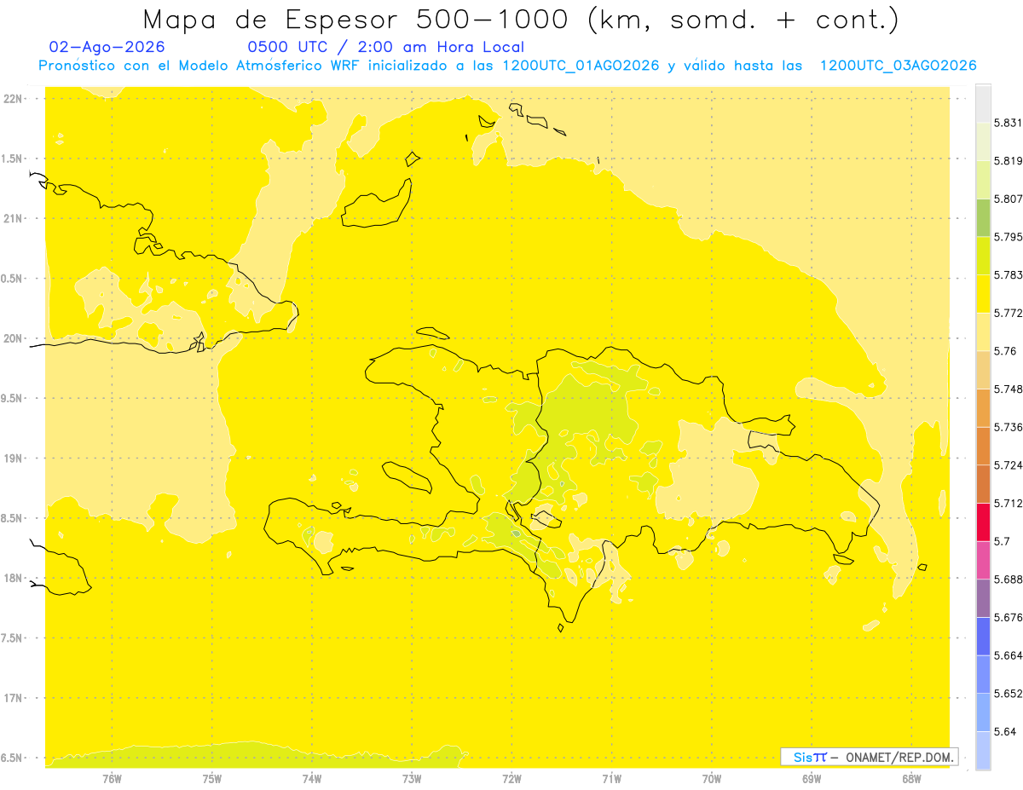This screenshot has width=1023, height=790.
Task: Click the colorbar value "5.76"
Action: pyautogui.click(x=1005, y=351)
